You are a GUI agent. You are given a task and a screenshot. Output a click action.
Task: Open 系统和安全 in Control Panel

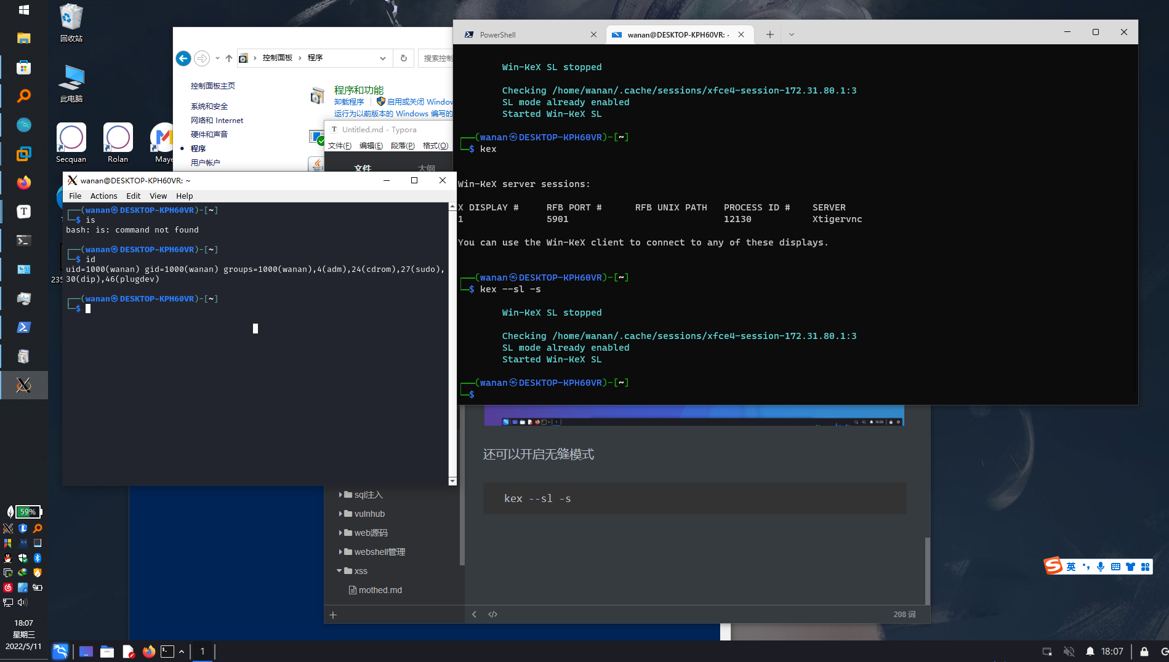point(209,106)
